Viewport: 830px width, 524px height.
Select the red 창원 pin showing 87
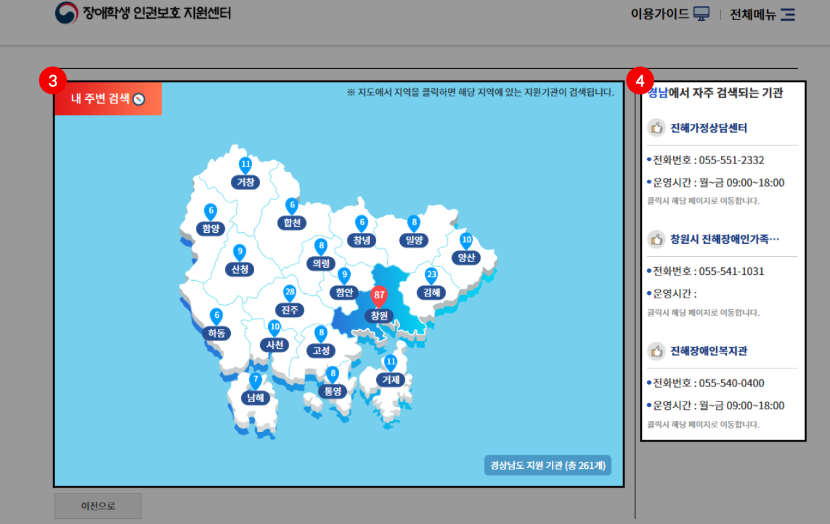(x=379, y=306)
